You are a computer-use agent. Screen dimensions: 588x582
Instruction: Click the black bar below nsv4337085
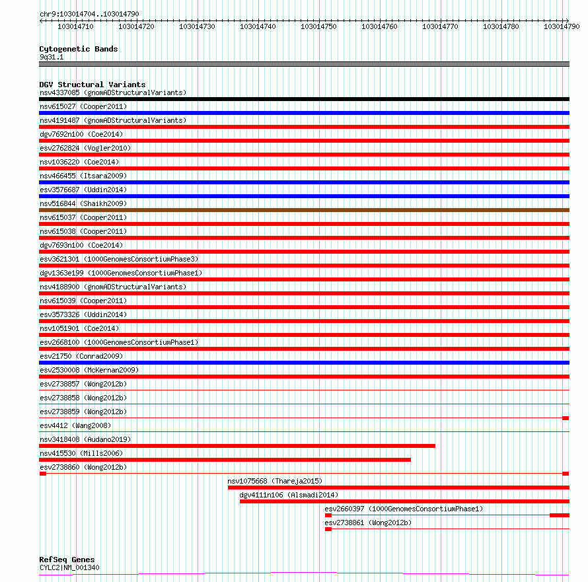[304, 99]
